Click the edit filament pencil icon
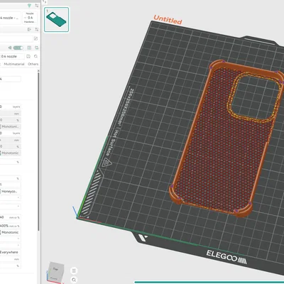The image size is (284, 284). click(36, 38)
